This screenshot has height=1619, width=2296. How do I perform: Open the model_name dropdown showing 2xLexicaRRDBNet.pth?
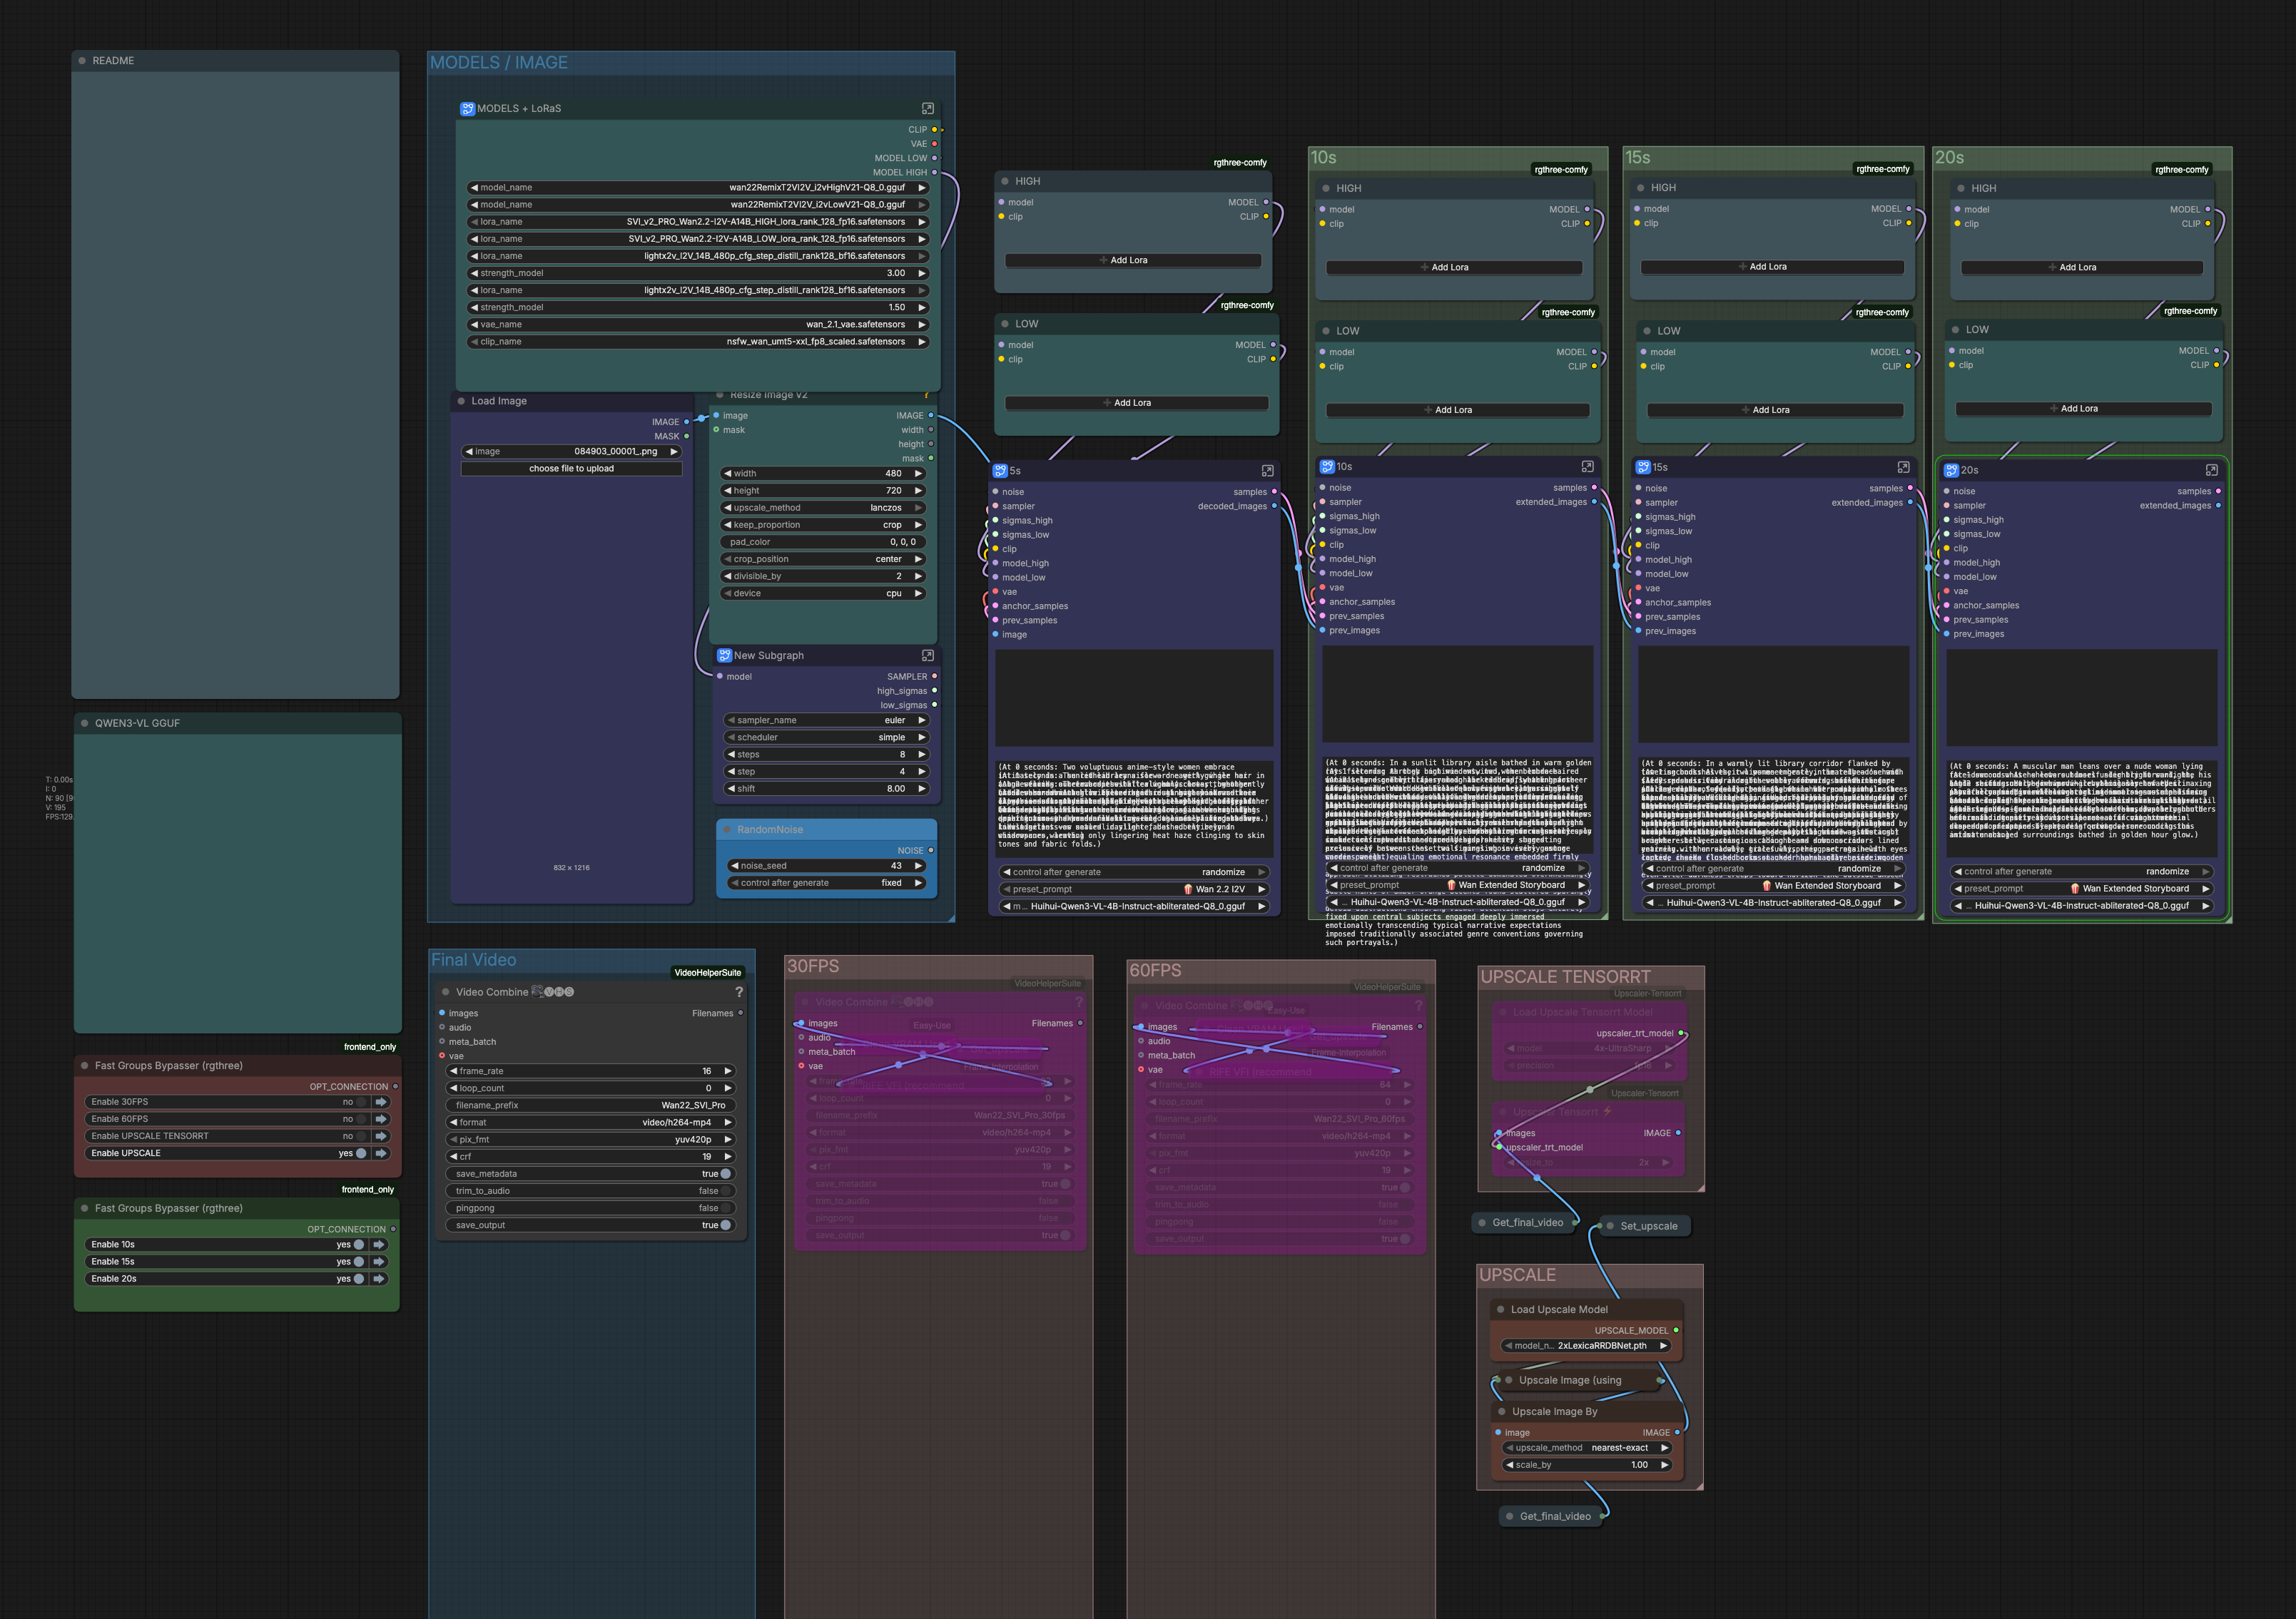point(1586,1345)
